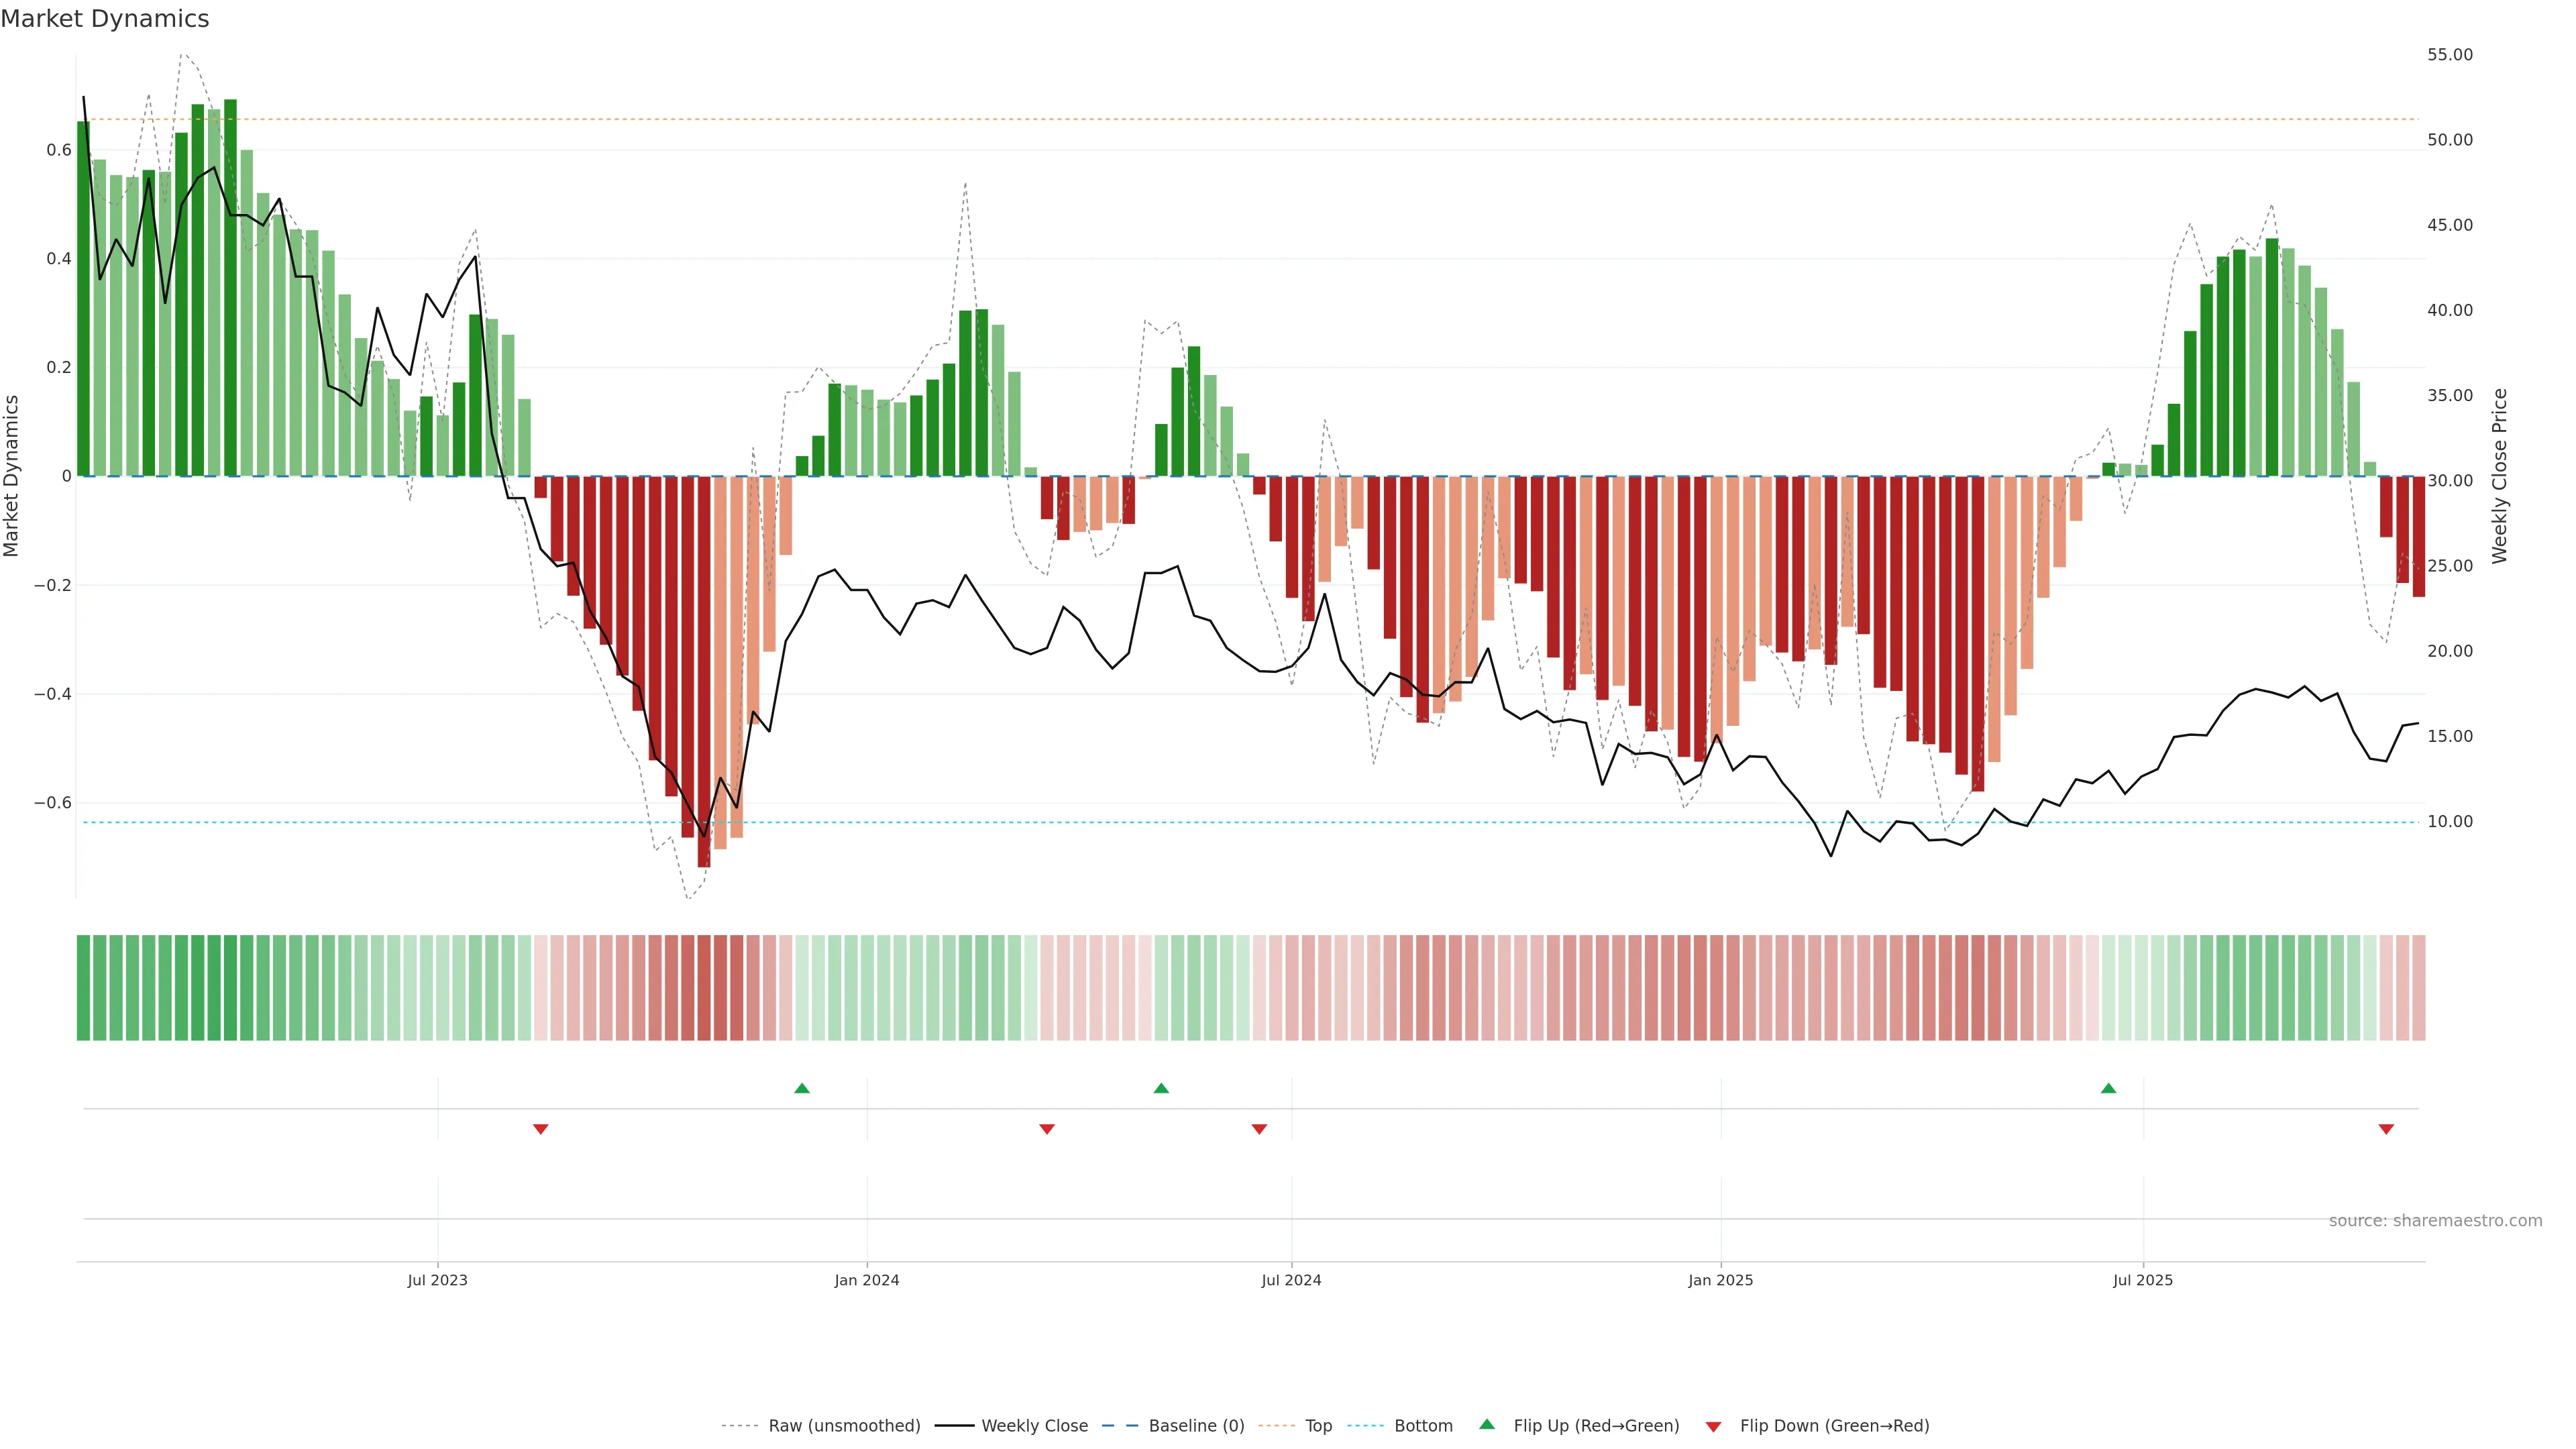Toggle the Baseline (0) legend entry

point(1196,1426)
